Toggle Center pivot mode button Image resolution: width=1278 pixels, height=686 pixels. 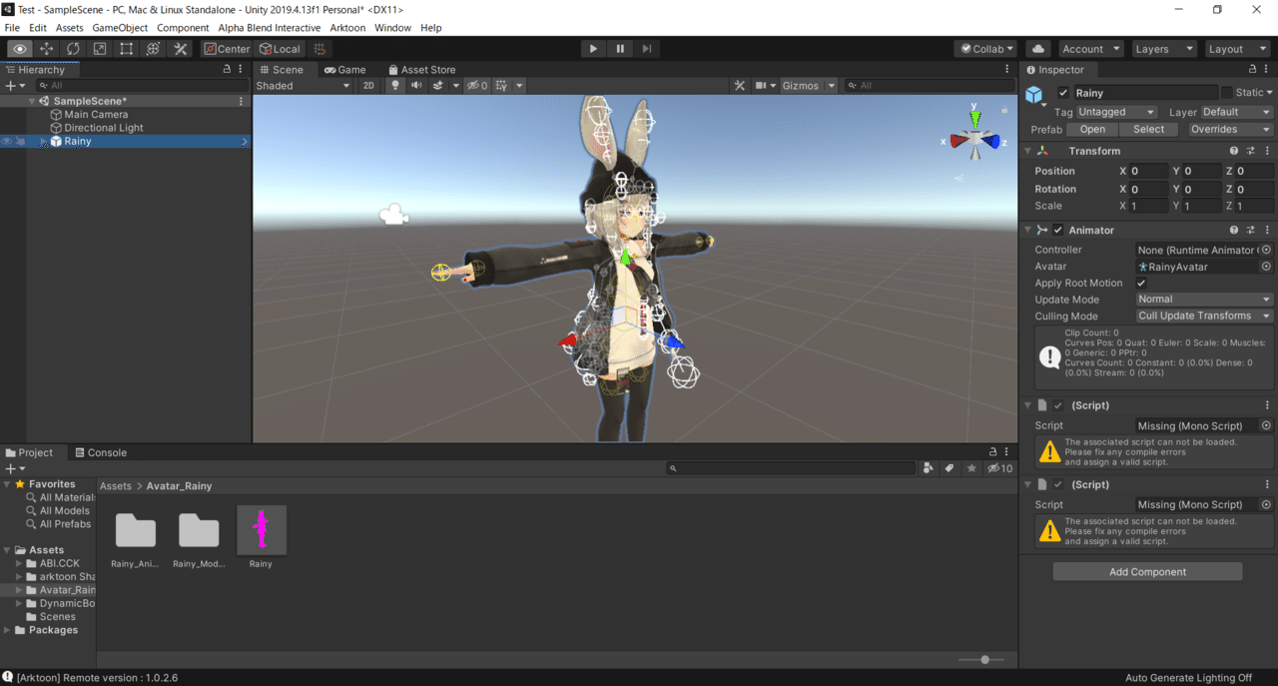click(x=227, y=49)
